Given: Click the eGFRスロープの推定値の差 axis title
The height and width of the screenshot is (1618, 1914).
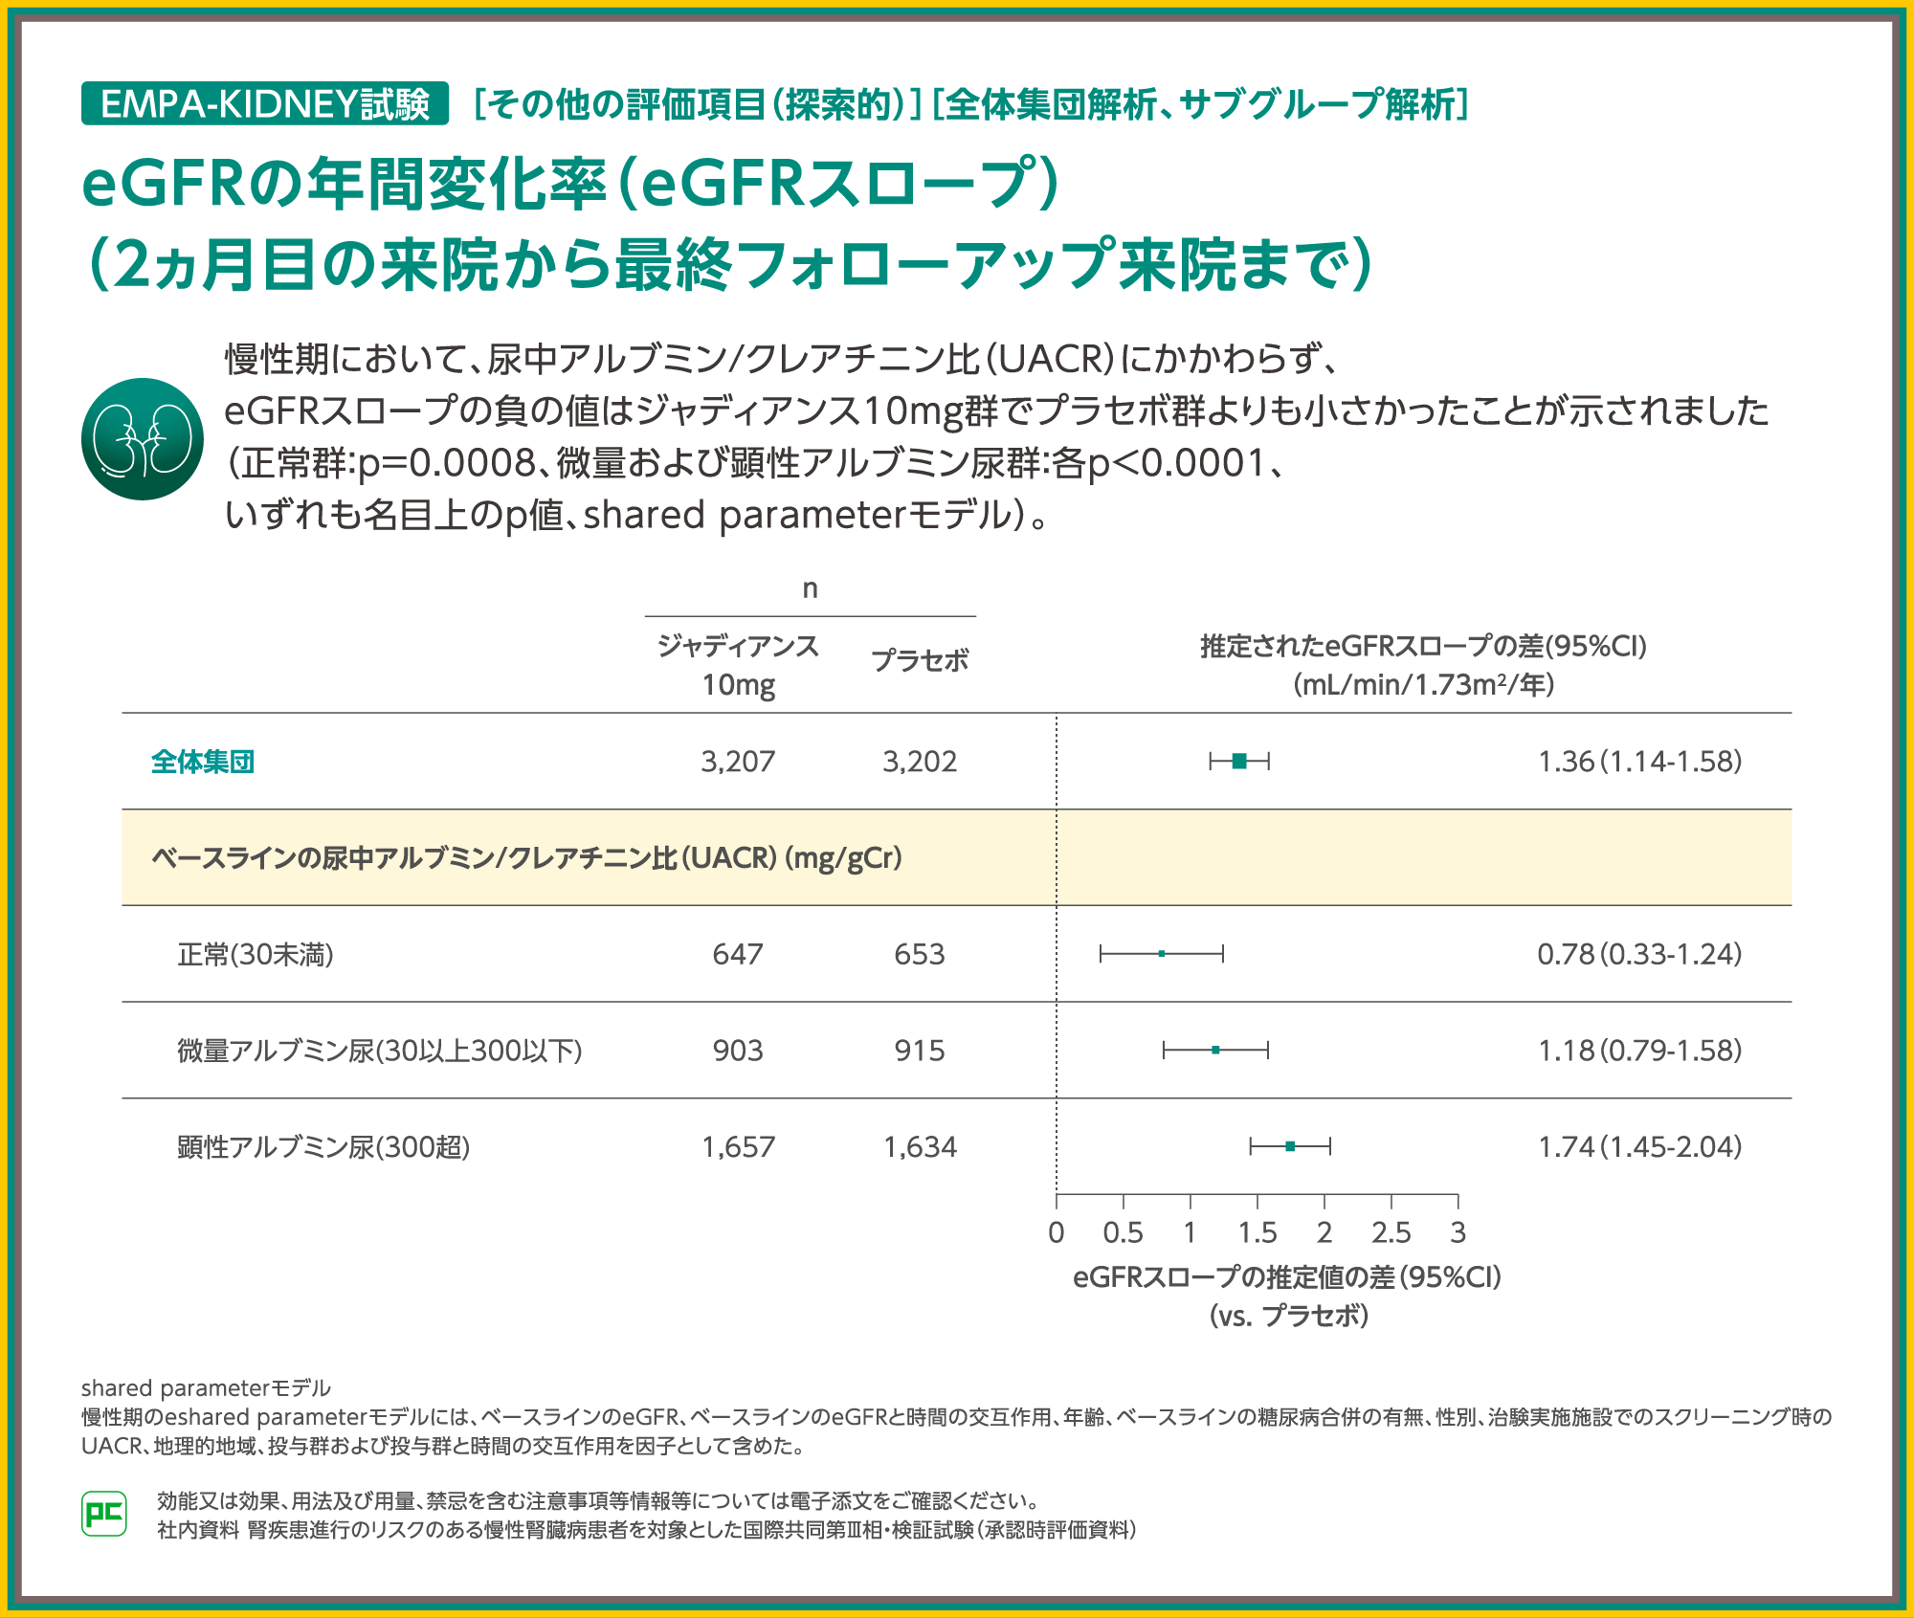Looking at the screenshot, I should [x=1287, y=1277].
